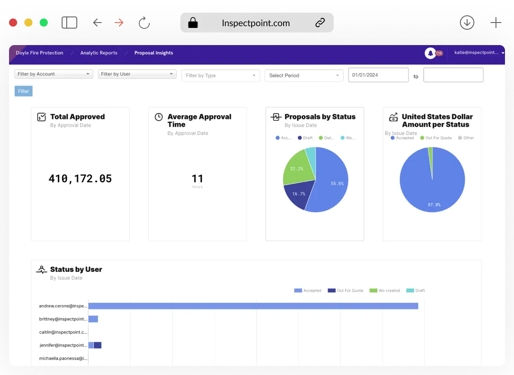
Task: Click the browser sidebar toggle icon
Action: (69, 23)
